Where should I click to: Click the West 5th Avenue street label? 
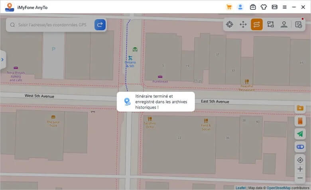(39, 96)
